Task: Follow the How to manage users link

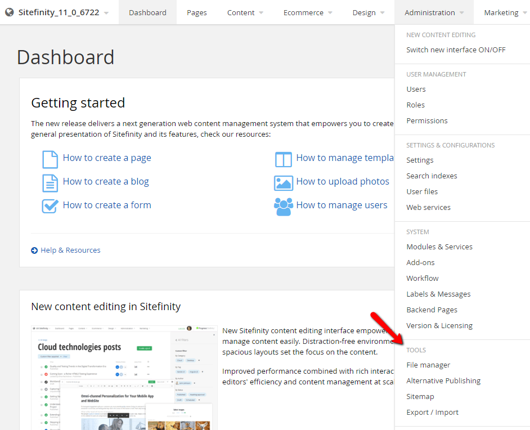Action: point(342,205)
